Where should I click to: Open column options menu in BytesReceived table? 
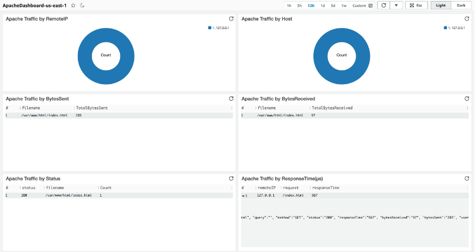click(x=467, y=108)
